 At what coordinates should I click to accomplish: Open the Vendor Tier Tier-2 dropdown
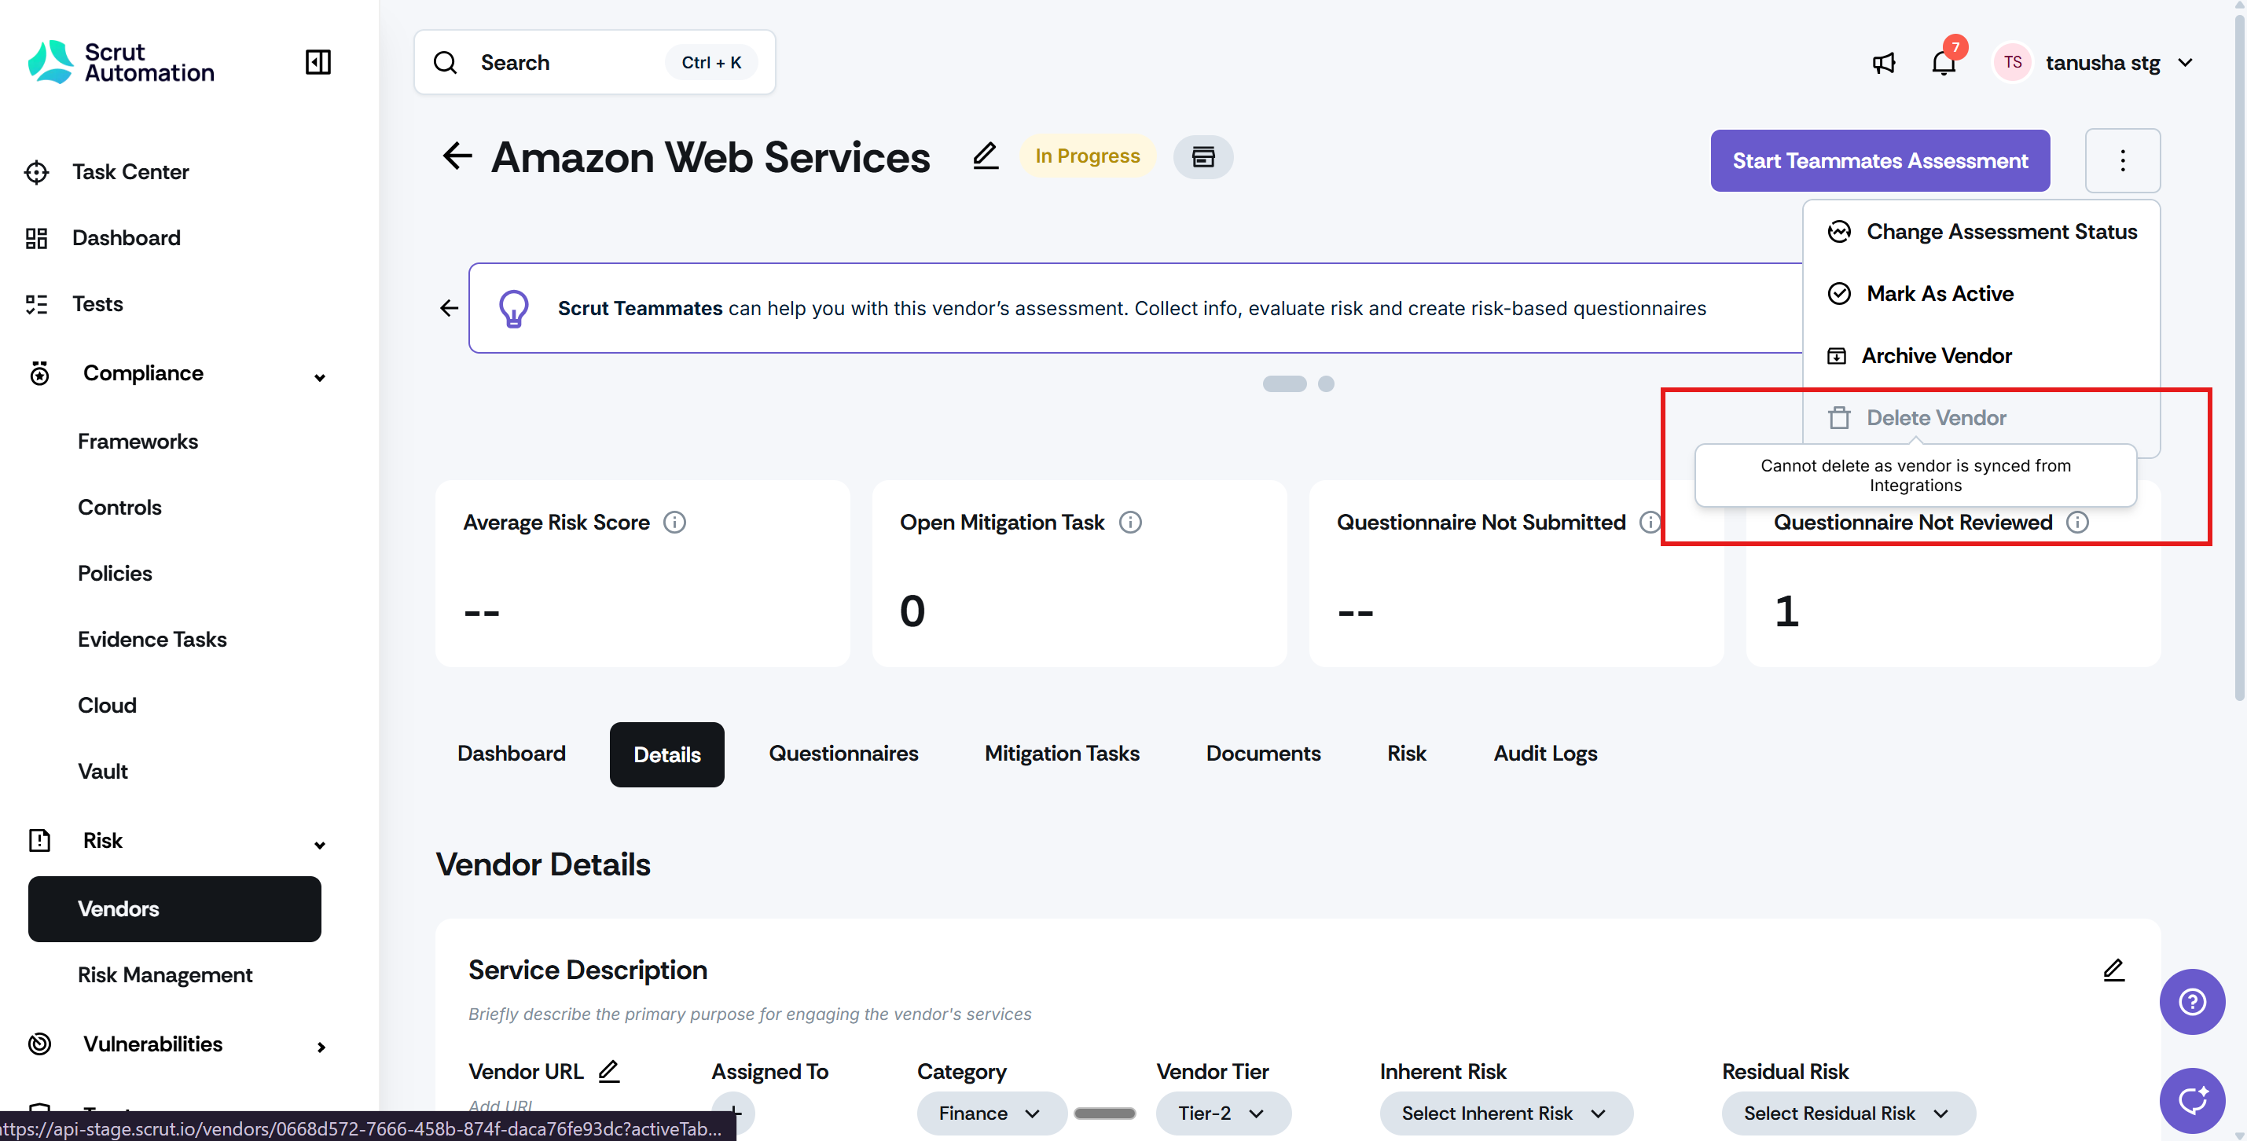(1222, 1113)
